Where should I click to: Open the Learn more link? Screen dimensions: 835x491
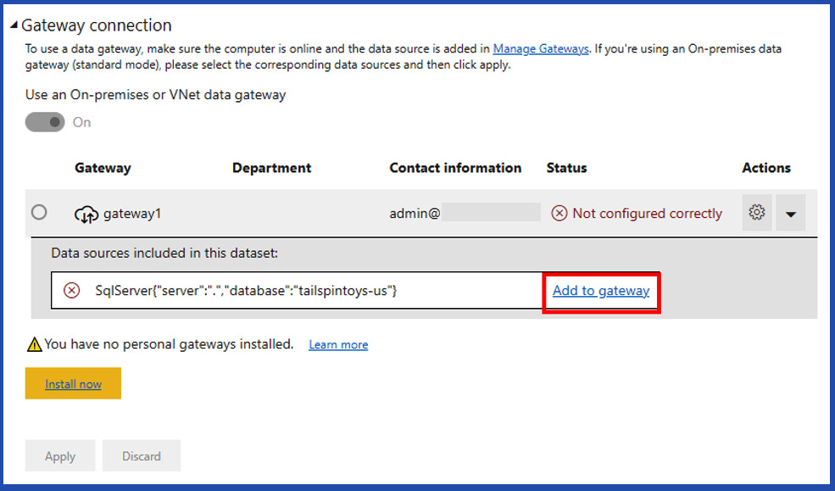click(x=338, y=345)
